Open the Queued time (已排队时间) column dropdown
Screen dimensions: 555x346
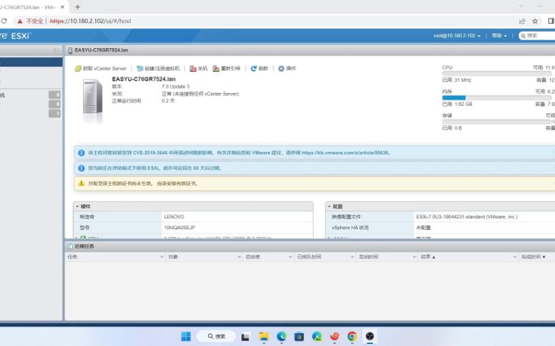tap(352, 257)
